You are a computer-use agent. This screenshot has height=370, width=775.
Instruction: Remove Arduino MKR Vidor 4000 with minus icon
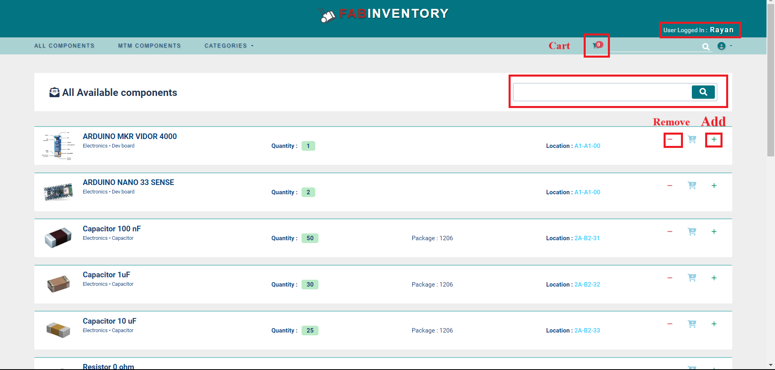670,139
